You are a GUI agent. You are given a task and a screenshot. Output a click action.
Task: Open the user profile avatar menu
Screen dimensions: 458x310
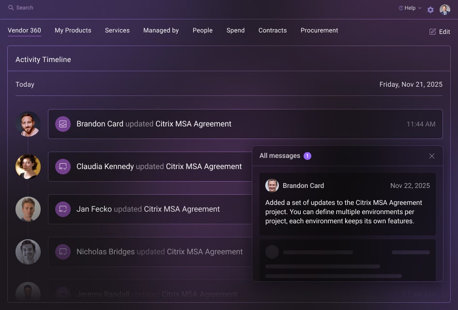tap(444, 10)
